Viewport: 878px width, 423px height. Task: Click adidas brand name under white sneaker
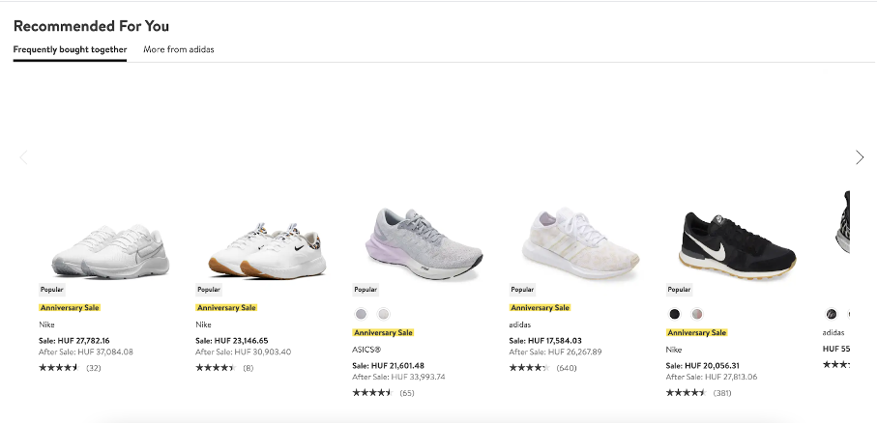[x=521, y=324]
